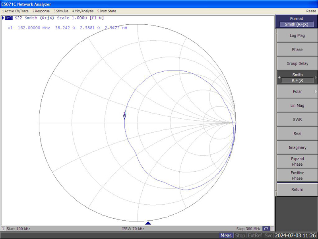The width and height of the screenshot is (318, 239).
Task: Click the [F1 M] trace status label
Action: (97, 18)
